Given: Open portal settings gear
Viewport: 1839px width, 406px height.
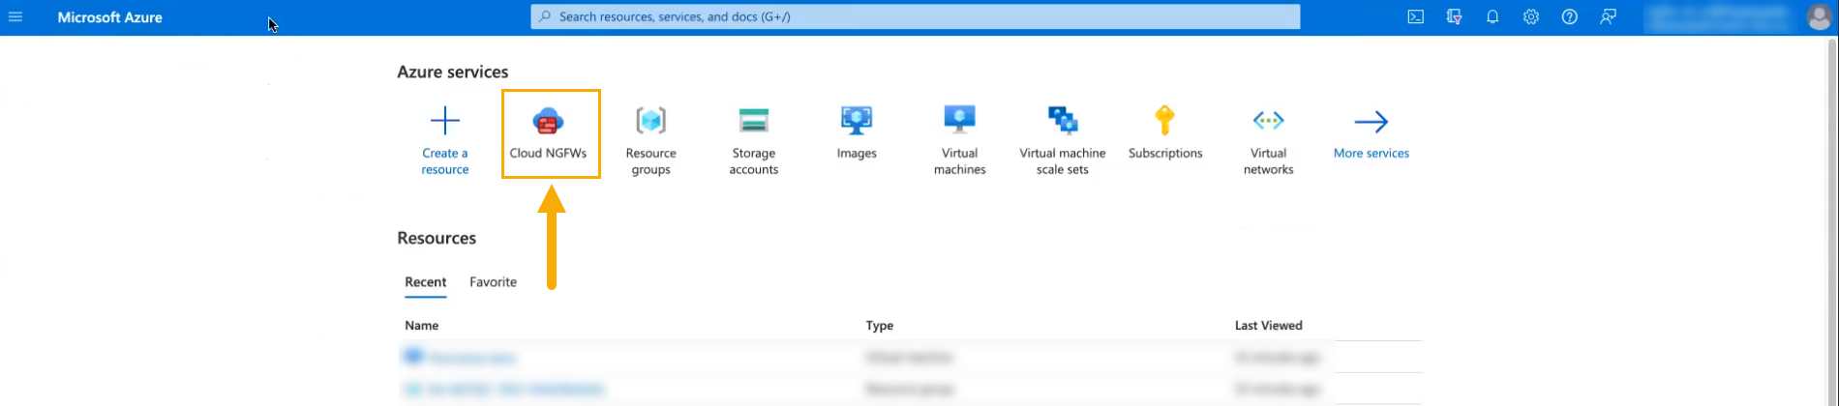Looking at the screenshot, I should 1530,16.
